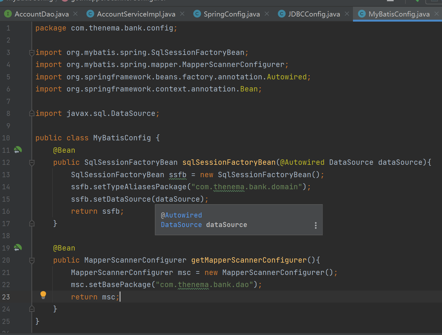This screenshot has width=442, height=335.
Task: Toggle the imports fold end marker on line 8
Action: click(32, 113)
